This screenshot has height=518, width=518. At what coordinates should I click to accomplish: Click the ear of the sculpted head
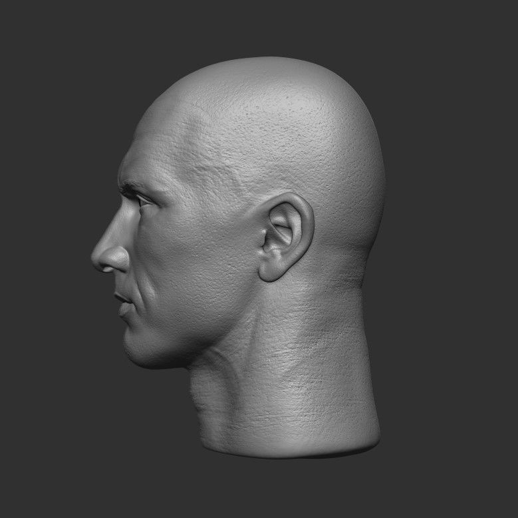tap(286, 237)
